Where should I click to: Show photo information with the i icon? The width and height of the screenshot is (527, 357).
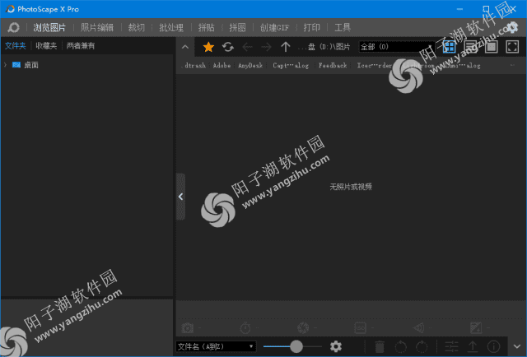click(493, 346)
